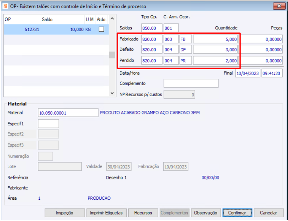
Task: Click the Especif3 disabled field
Action: click(48, 145)
